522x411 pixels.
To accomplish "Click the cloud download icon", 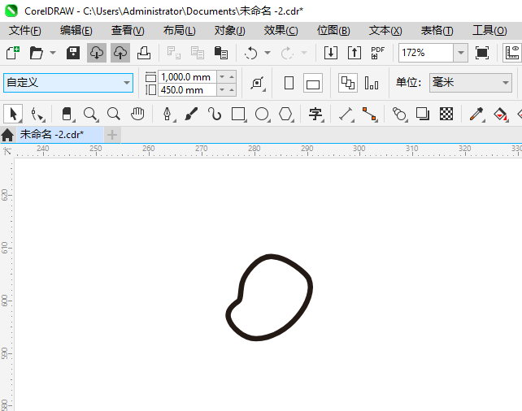I will [97, 53].
